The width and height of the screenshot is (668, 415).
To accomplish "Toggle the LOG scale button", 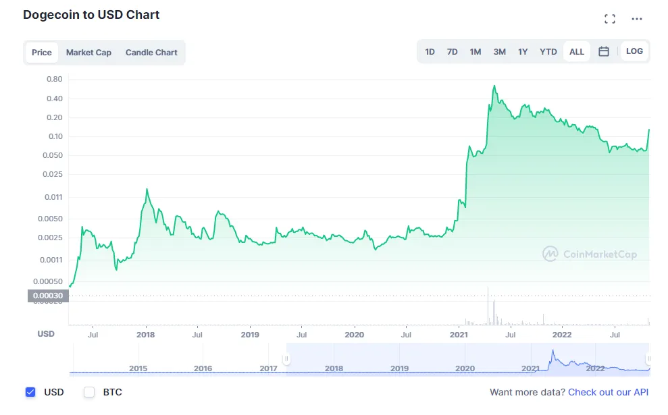I will (x=634, y=51).
